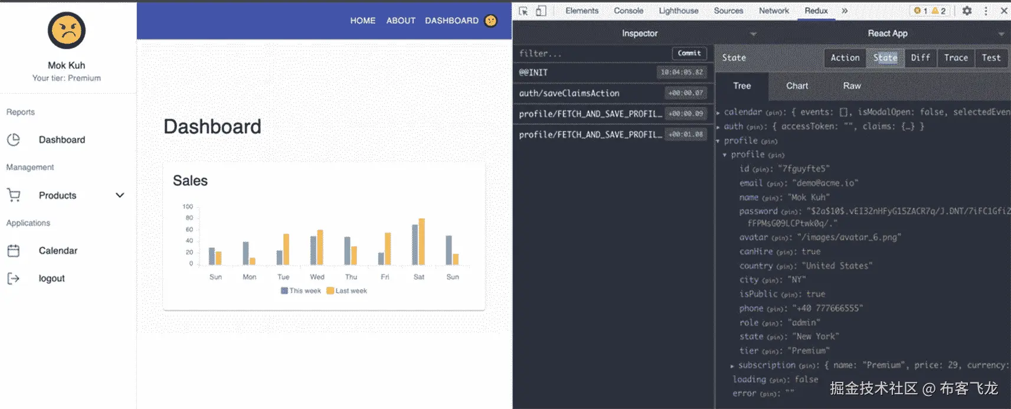
Task: Expand the auth state tree node
Action: (x=718, y=126)
